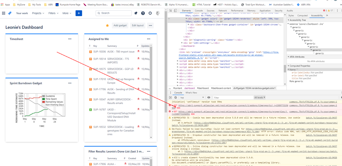The image size is (342, 166).
Task: Open Assigned to Me gadget ellipsis menu
Action: click(x=149, y=39)
